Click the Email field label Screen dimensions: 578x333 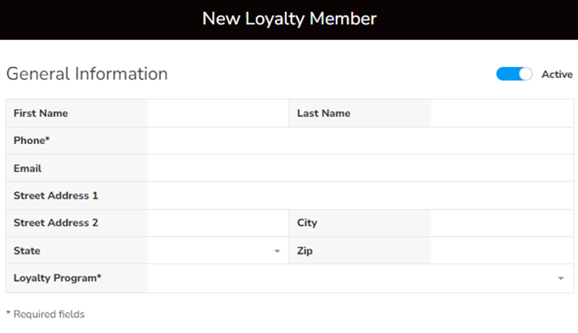(x=28, y=169)
